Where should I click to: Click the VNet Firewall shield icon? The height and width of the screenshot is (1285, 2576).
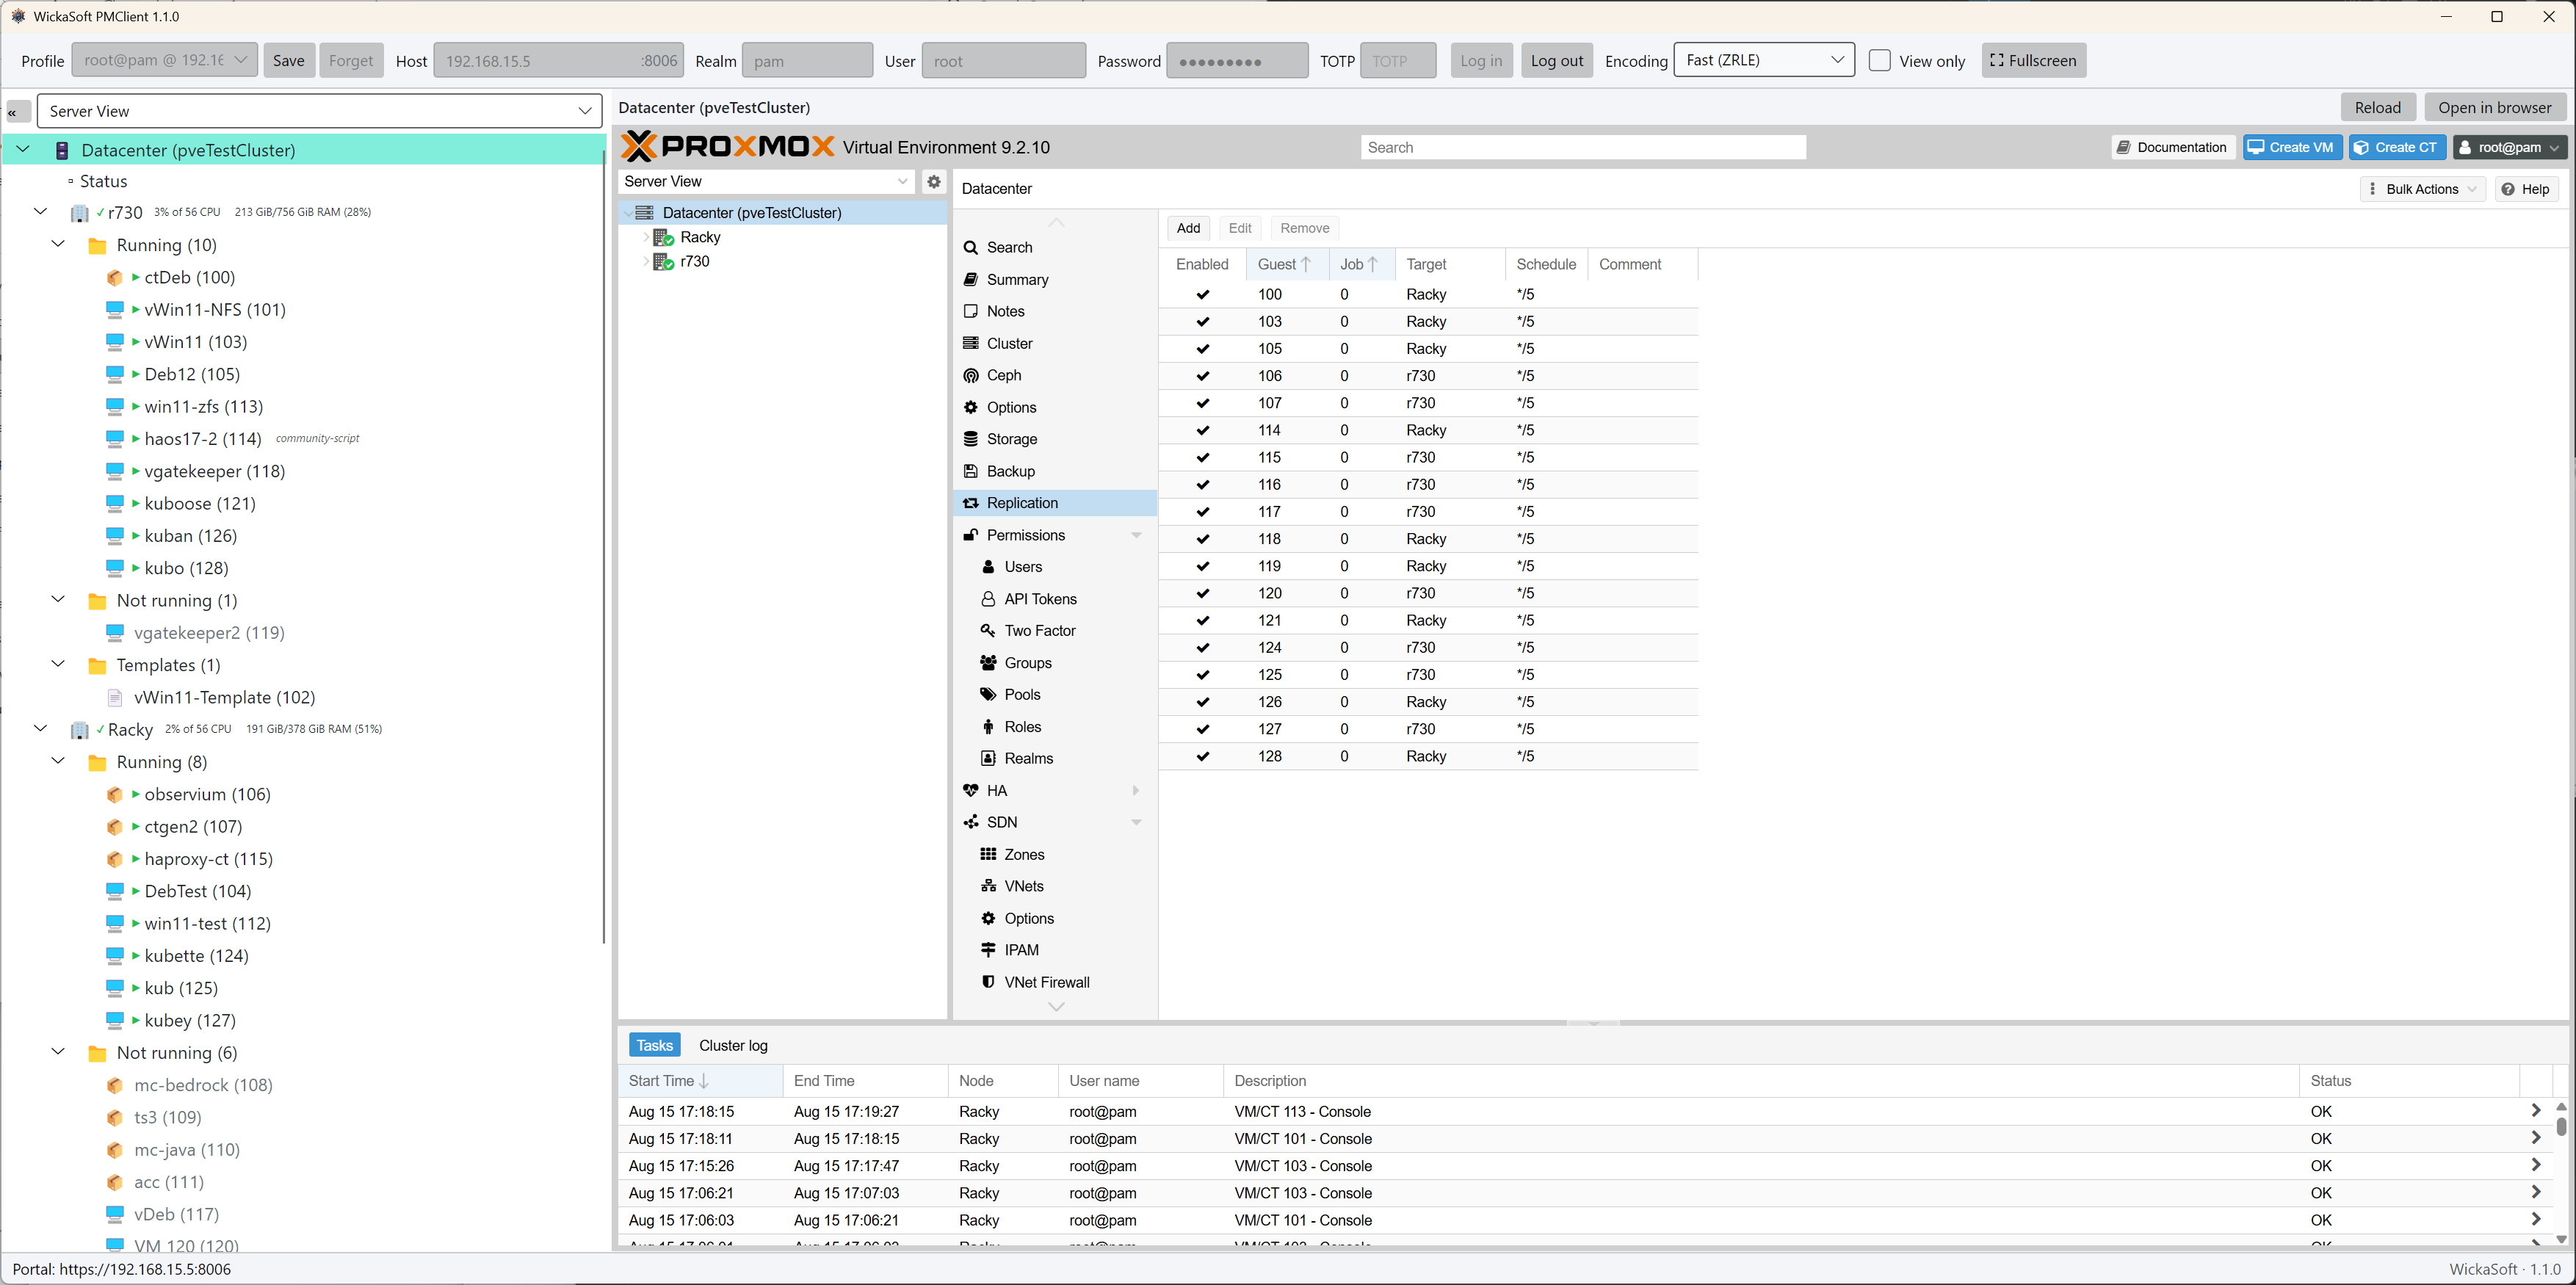coord(988,982)
